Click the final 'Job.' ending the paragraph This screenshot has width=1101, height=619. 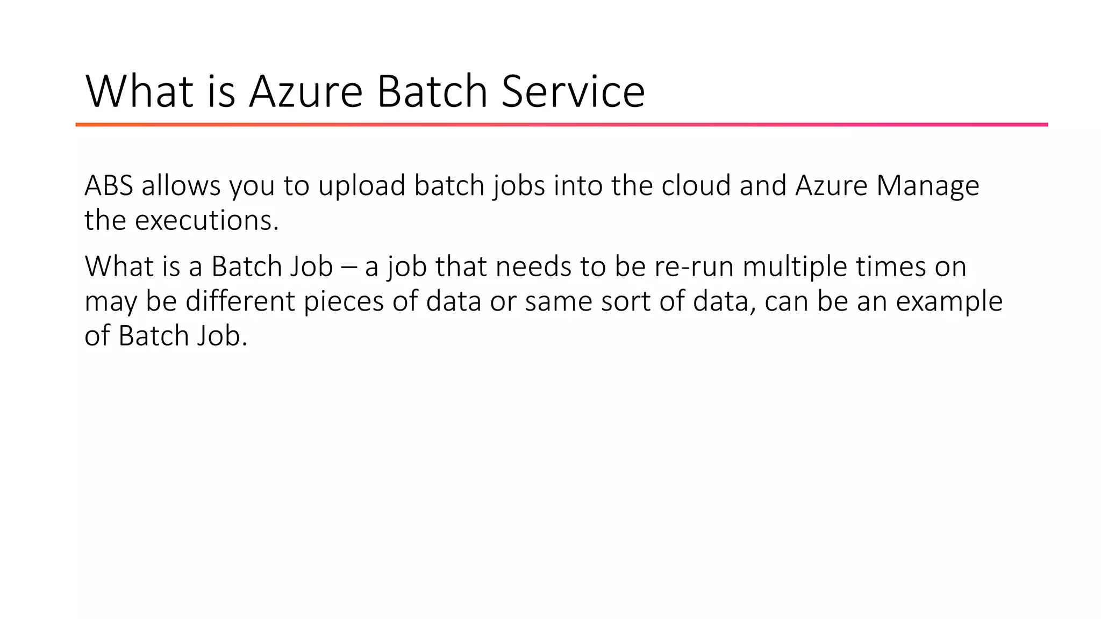click(222, 336)
